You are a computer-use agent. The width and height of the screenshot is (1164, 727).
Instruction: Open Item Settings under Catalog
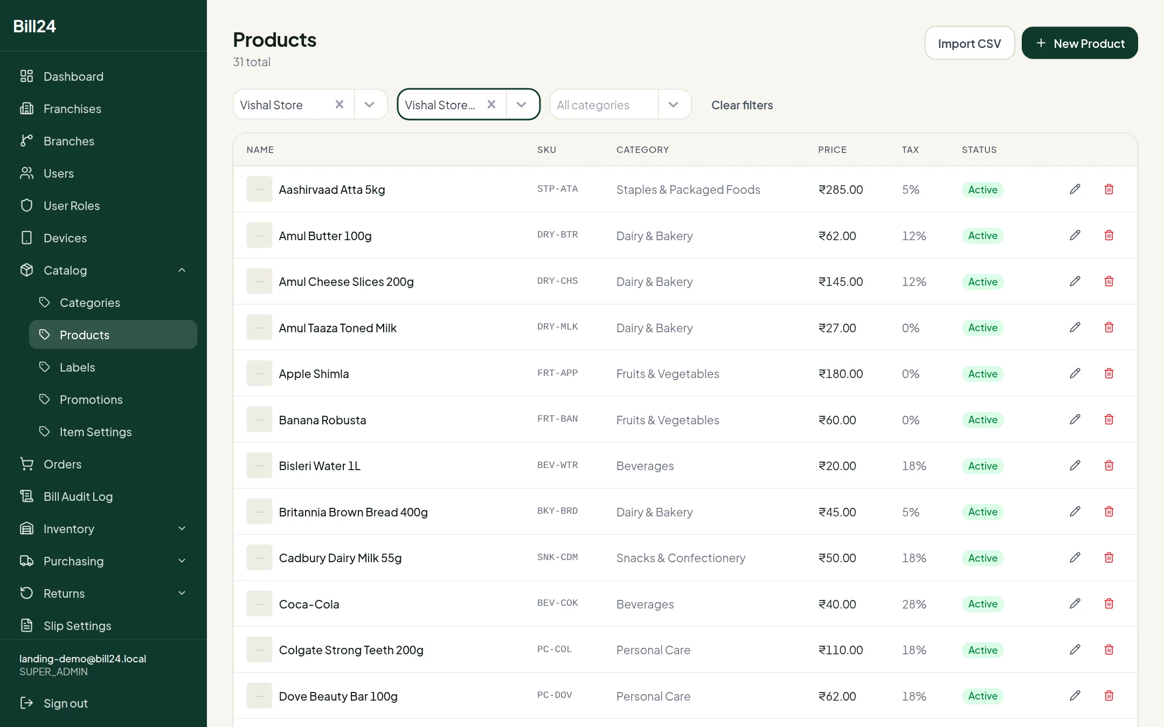pyautogui.click(x=113, y=432)
